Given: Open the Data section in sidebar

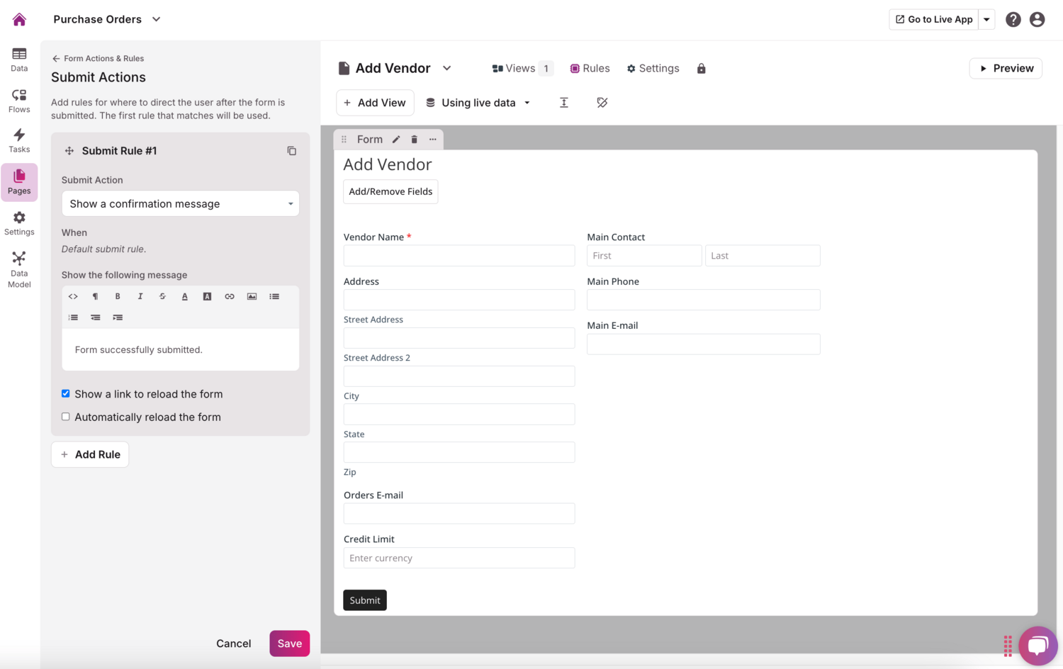Looking at the screenshot, I should click(19, 60).
